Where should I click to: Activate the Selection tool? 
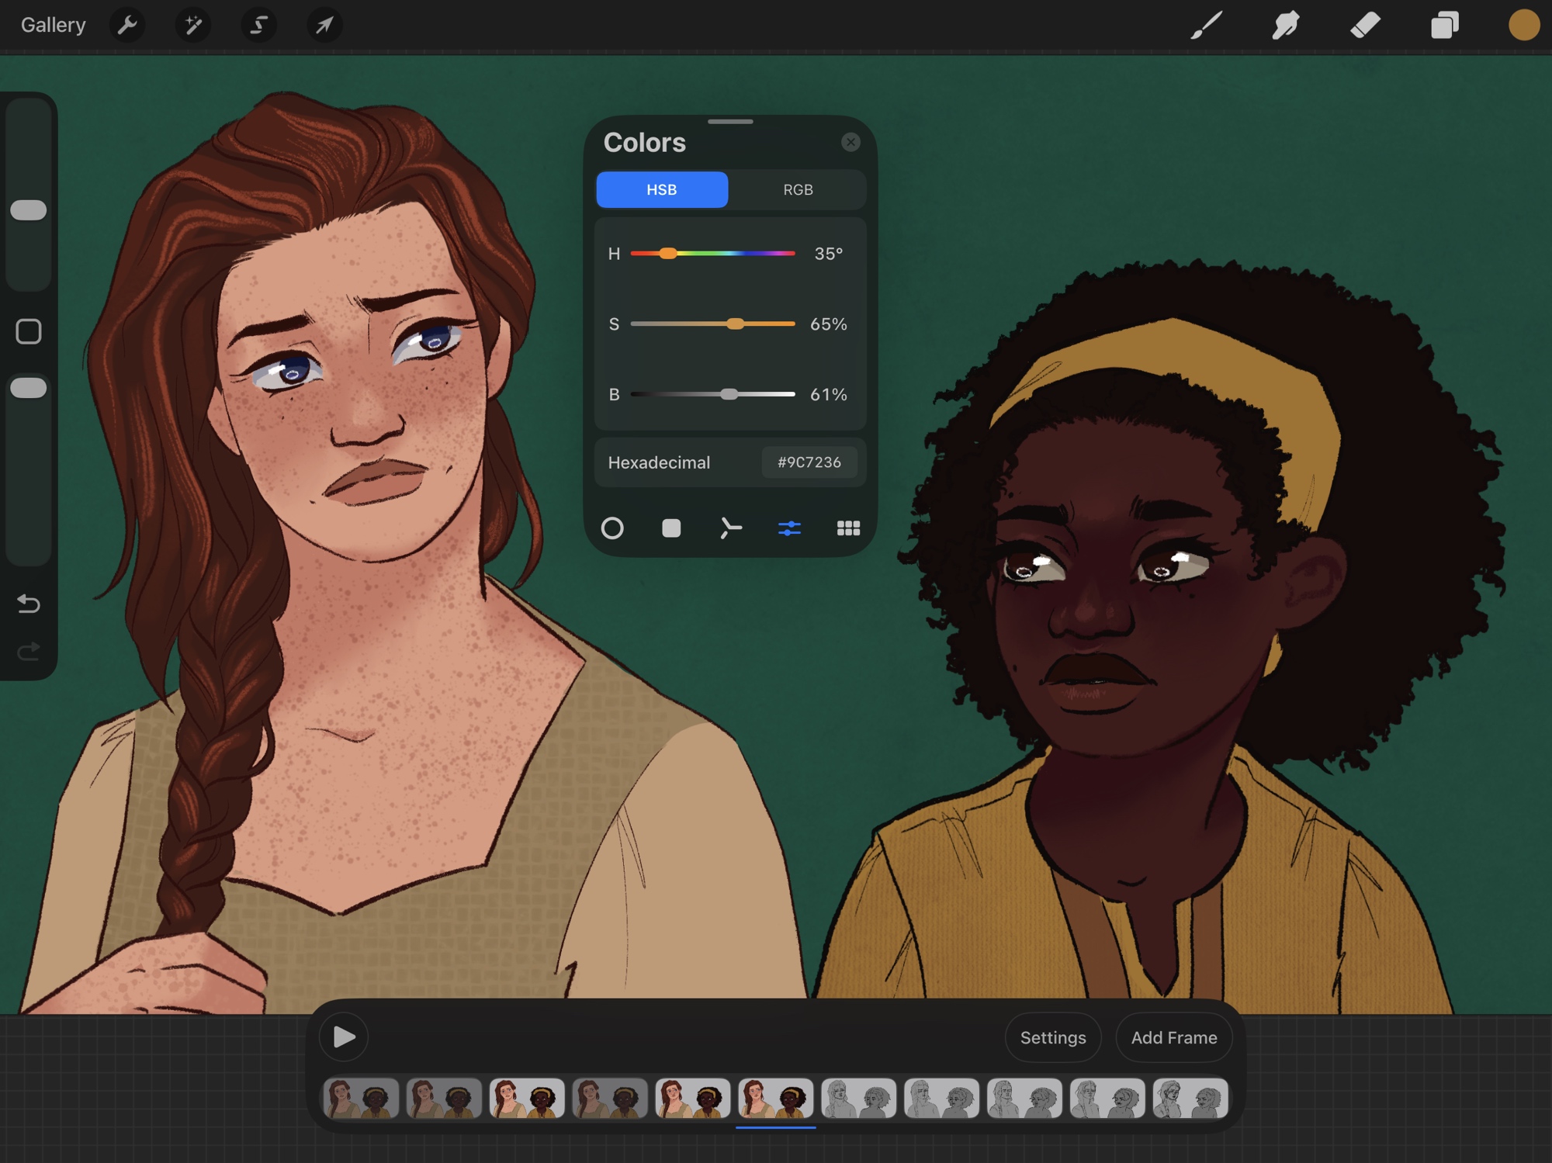click(x=258, y=25)
